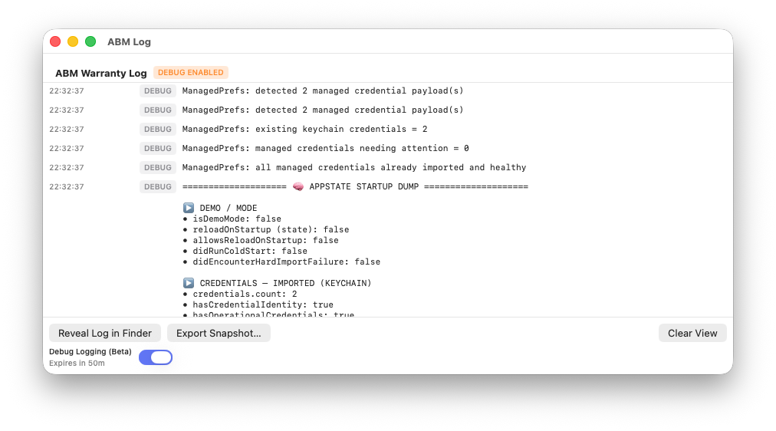
Task: Click the ABM Warranty Log heading
Action: tap(100, 73)
